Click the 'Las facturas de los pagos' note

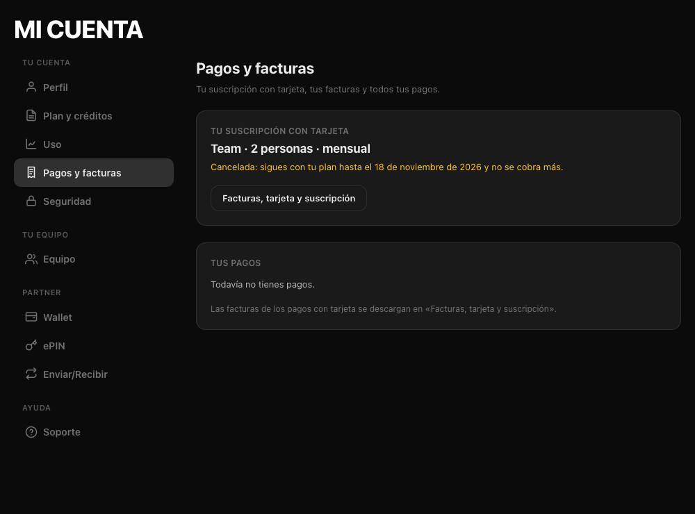coord(384,309)
